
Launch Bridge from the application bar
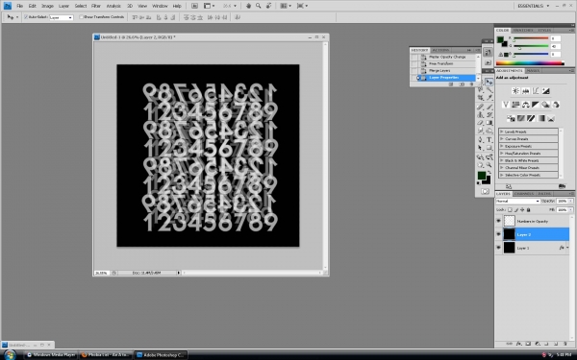pyautogui.click(x=194, y=6)
